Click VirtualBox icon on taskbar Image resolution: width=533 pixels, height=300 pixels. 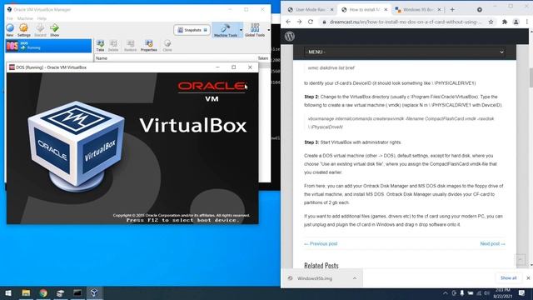[94, 292]
